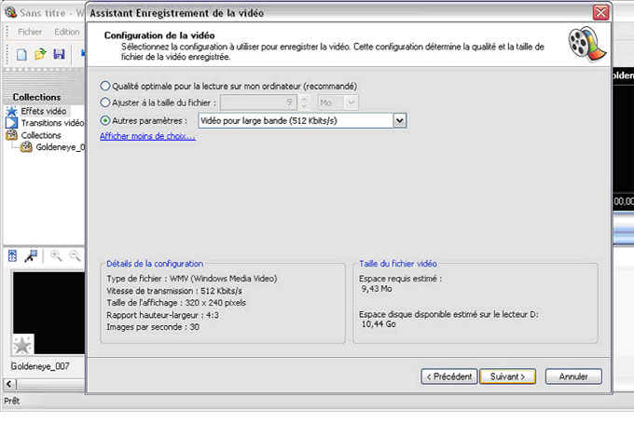Click the New project toolbar icon

pyautogui.click(x=21, y=54)
